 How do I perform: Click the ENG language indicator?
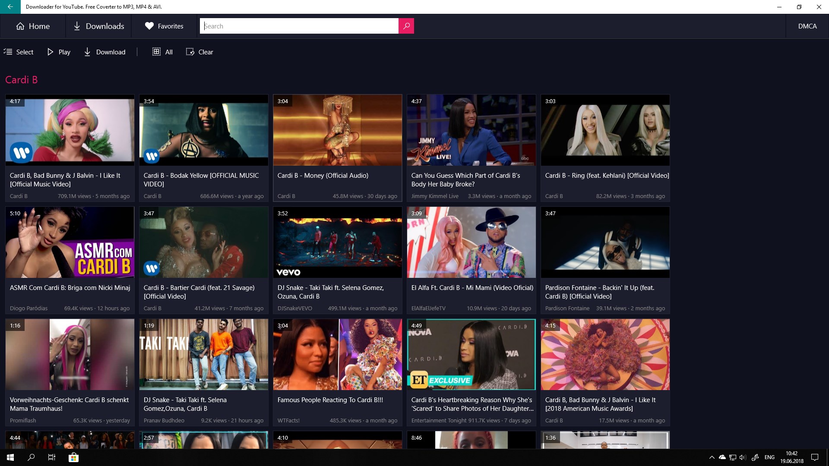click(x=769, y=457)
